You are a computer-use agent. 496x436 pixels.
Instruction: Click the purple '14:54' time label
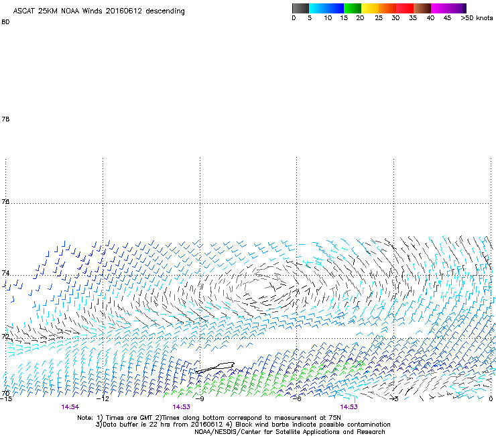tap(70, 407)
